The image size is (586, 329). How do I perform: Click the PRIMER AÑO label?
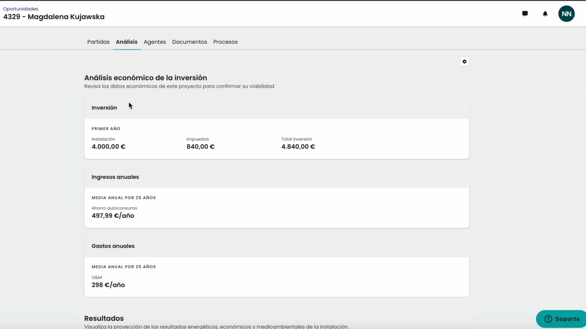(x=106, y=129)
